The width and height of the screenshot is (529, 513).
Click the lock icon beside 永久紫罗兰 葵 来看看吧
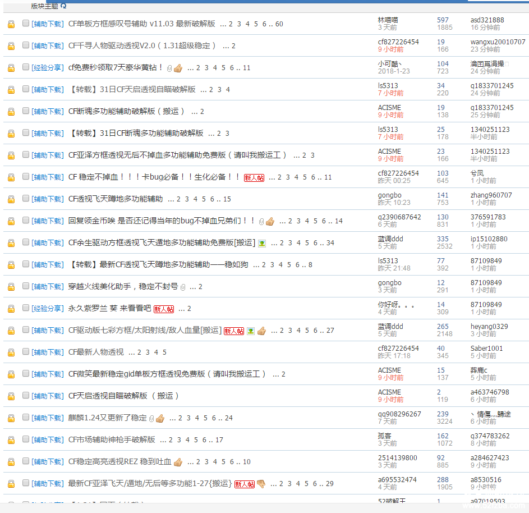[x=11, y=309]
